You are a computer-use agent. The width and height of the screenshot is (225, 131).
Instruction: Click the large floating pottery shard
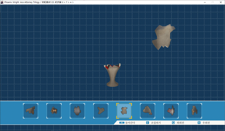tap(164, 37)
